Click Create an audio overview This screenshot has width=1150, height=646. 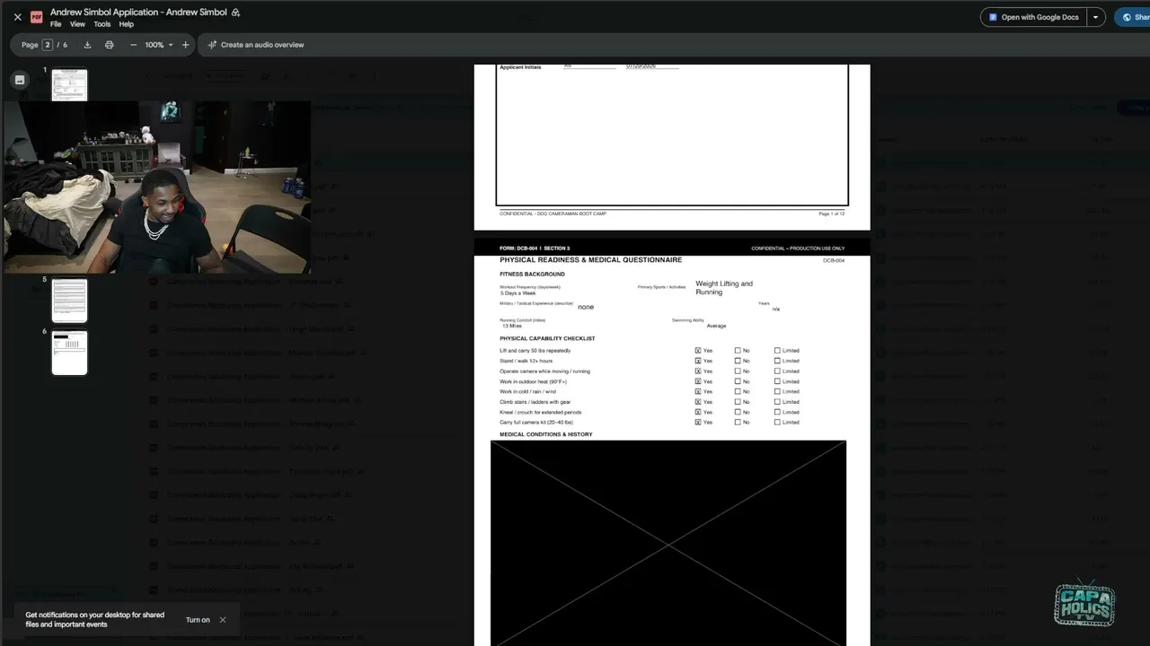point(256,45)
